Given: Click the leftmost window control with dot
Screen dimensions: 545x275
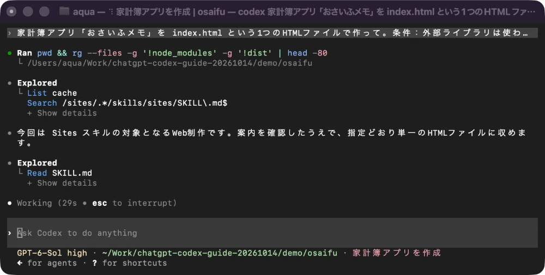Looking at the screenshot, I should coord(12,11).
